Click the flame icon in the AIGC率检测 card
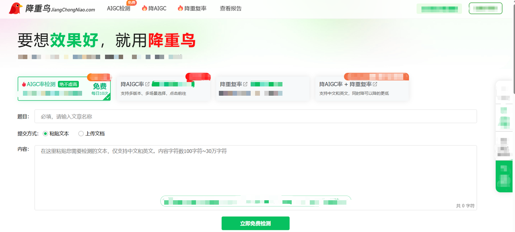Viewport: 515px width, 232px height. [x=24, y=84]
